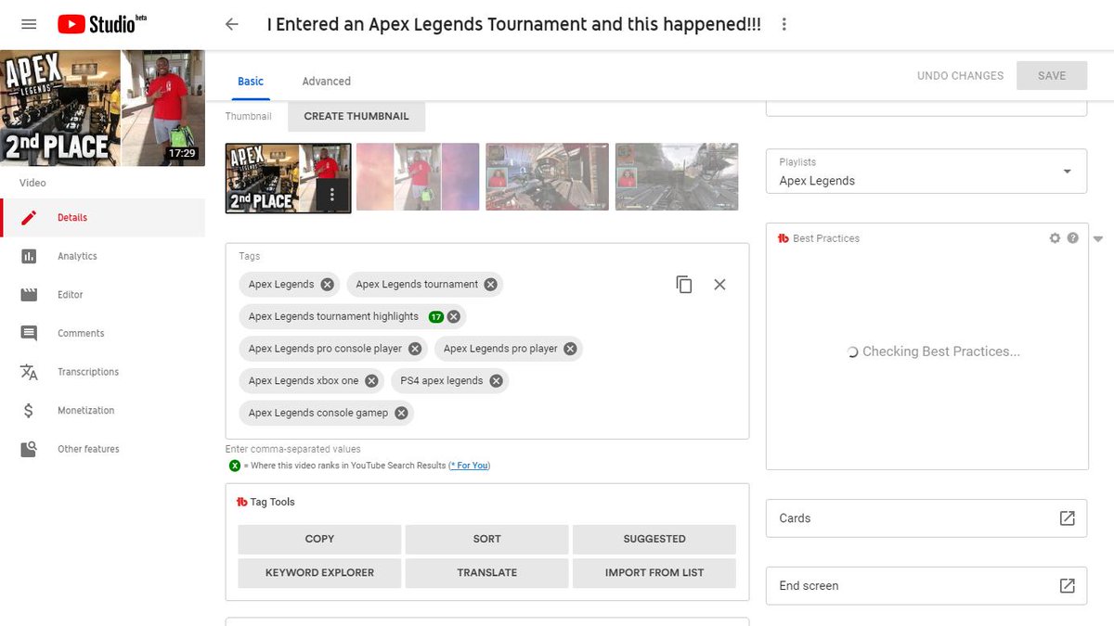
Task: Open Details in the sidebar
Action: [x=102, y=218]
